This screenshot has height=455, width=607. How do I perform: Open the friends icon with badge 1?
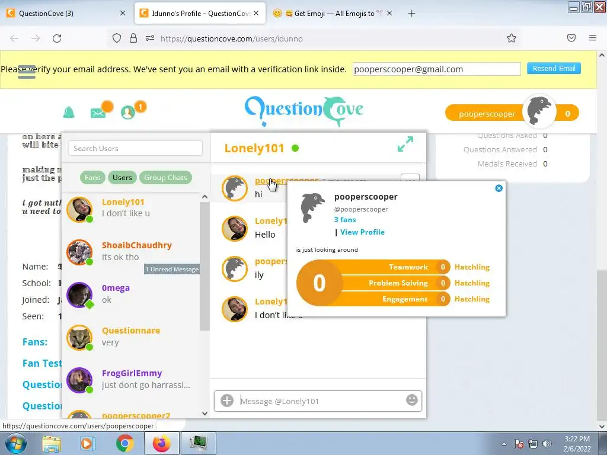pos(128,112)
